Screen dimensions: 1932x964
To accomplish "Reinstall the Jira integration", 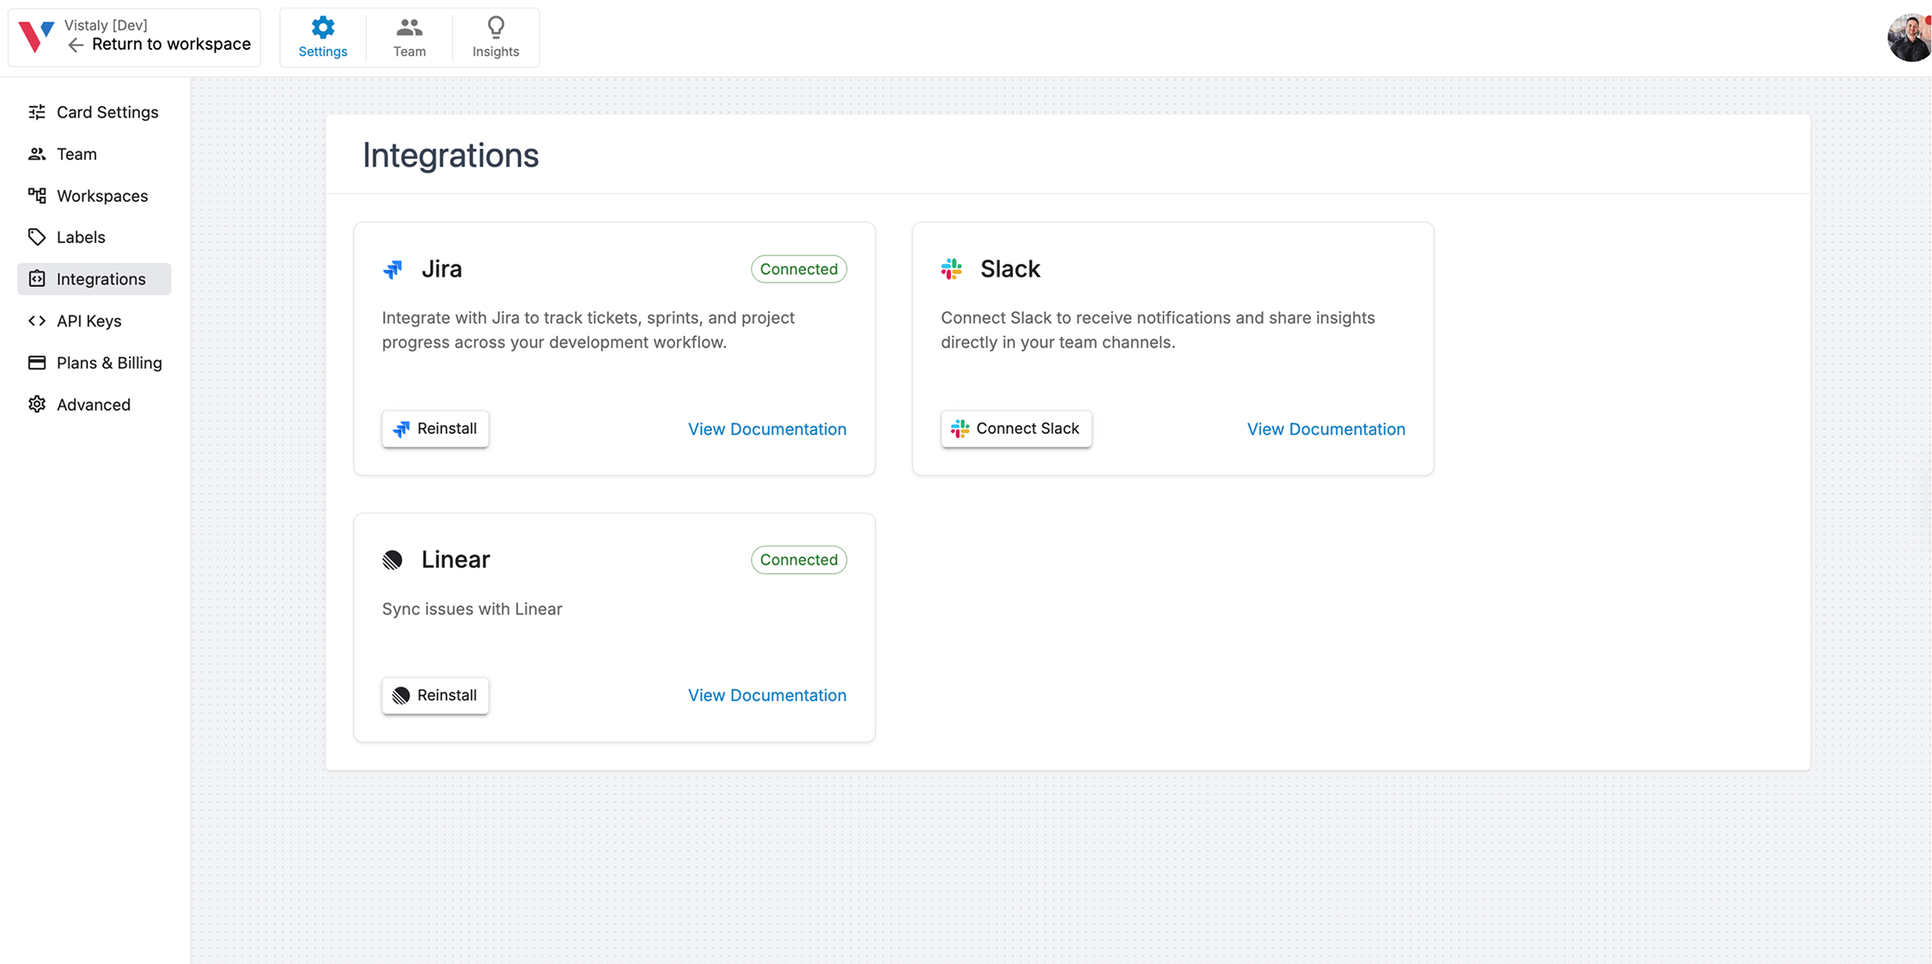I will (435, 428).
